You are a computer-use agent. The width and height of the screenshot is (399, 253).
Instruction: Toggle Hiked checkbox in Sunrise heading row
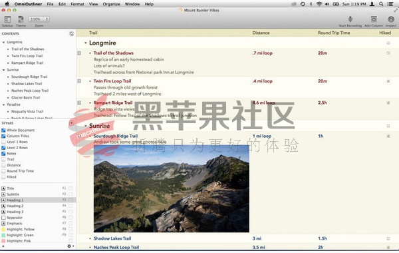[388, 126]
